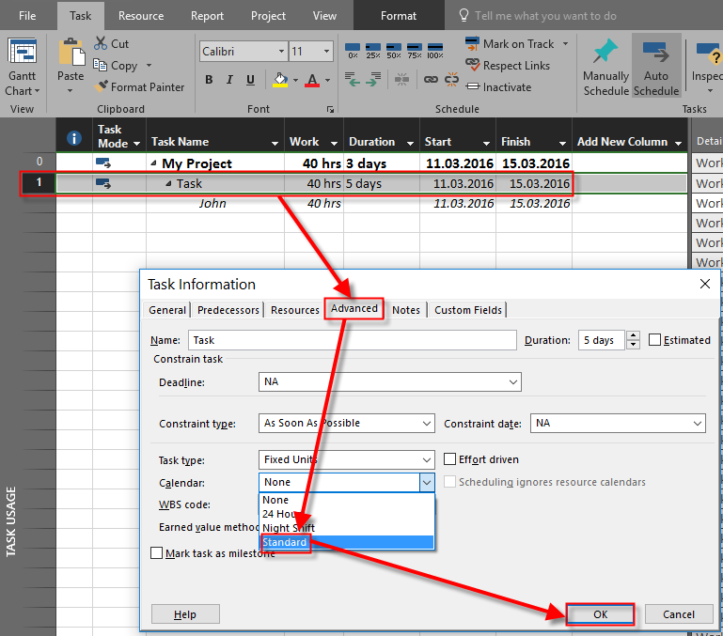Select the Format Painter tool
Screen dimensions: 723x636
pyautogui.click(x=102, y=87)
